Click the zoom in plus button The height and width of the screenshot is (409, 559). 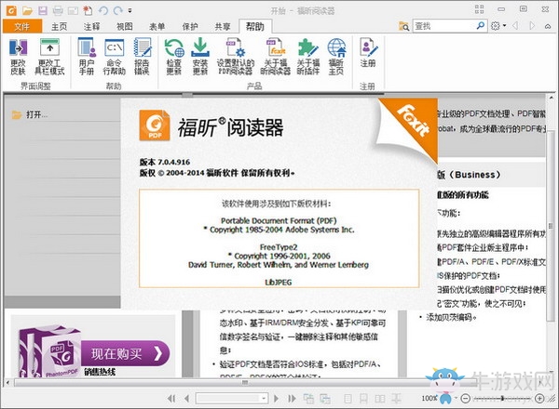click(539, 399)
